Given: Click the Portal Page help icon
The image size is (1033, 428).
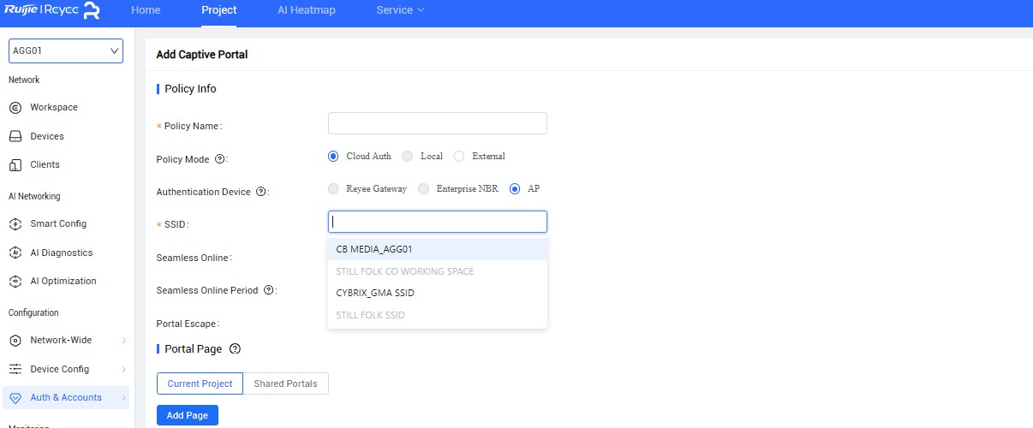Looking at the screenshot, I should 236,348.
